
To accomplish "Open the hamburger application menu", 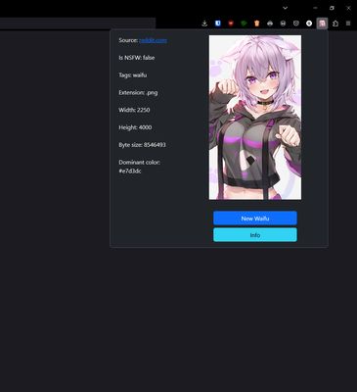I will pyautogui.click(x=348, y=24).
